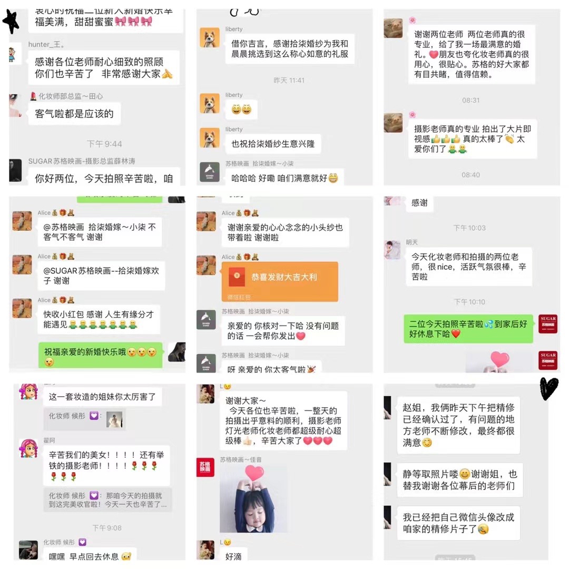Open 苏格映画 拾柒婚嫁~小柒 gray avatar in 亲爱的 你核对一下哈 chat

[206, 319]
